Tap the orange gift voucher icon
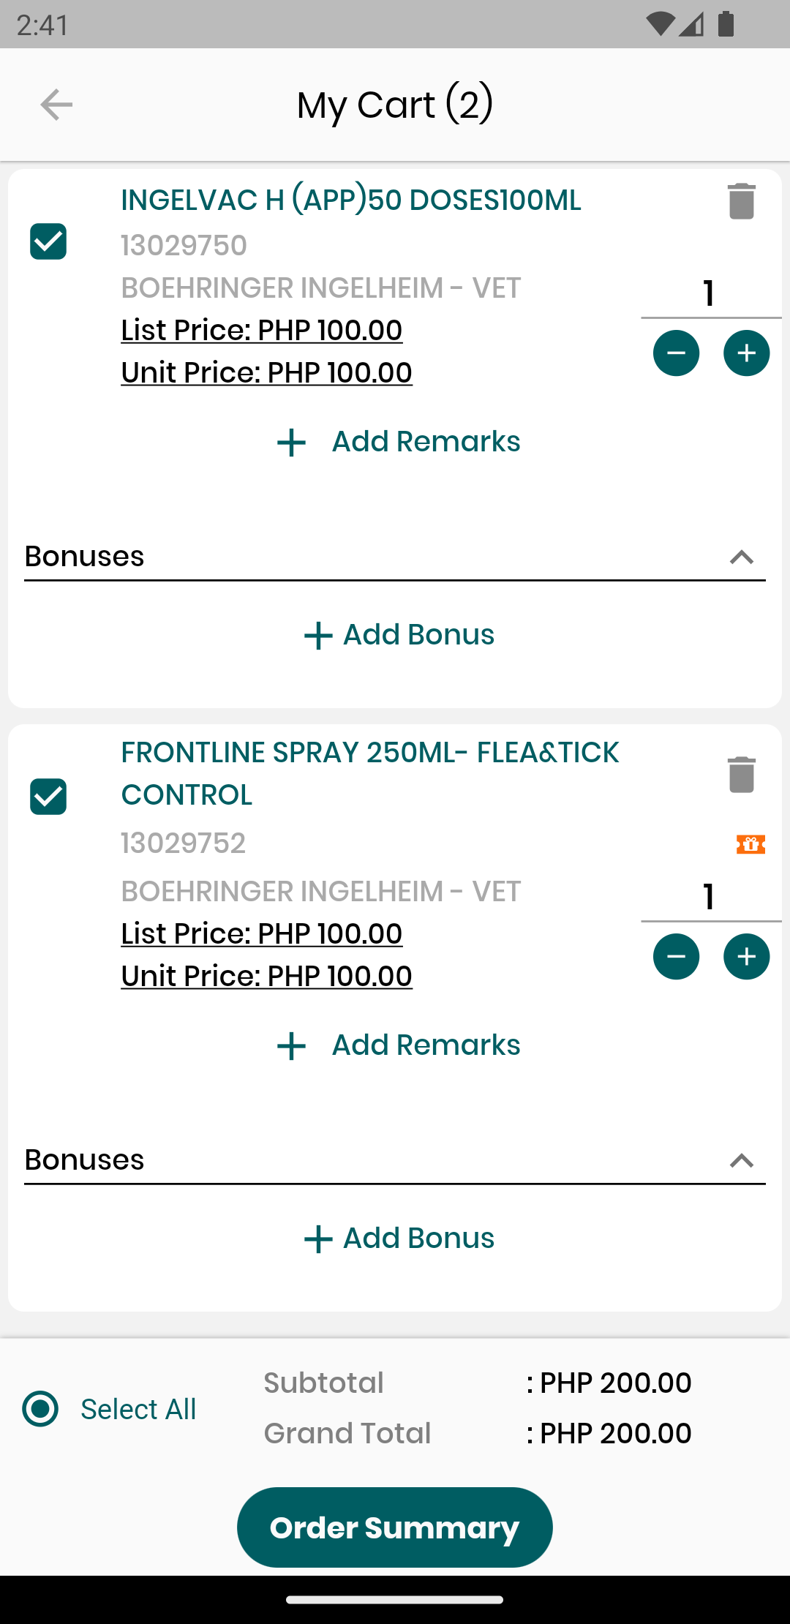Screen dimensions: 790x1624 (750, 845)
